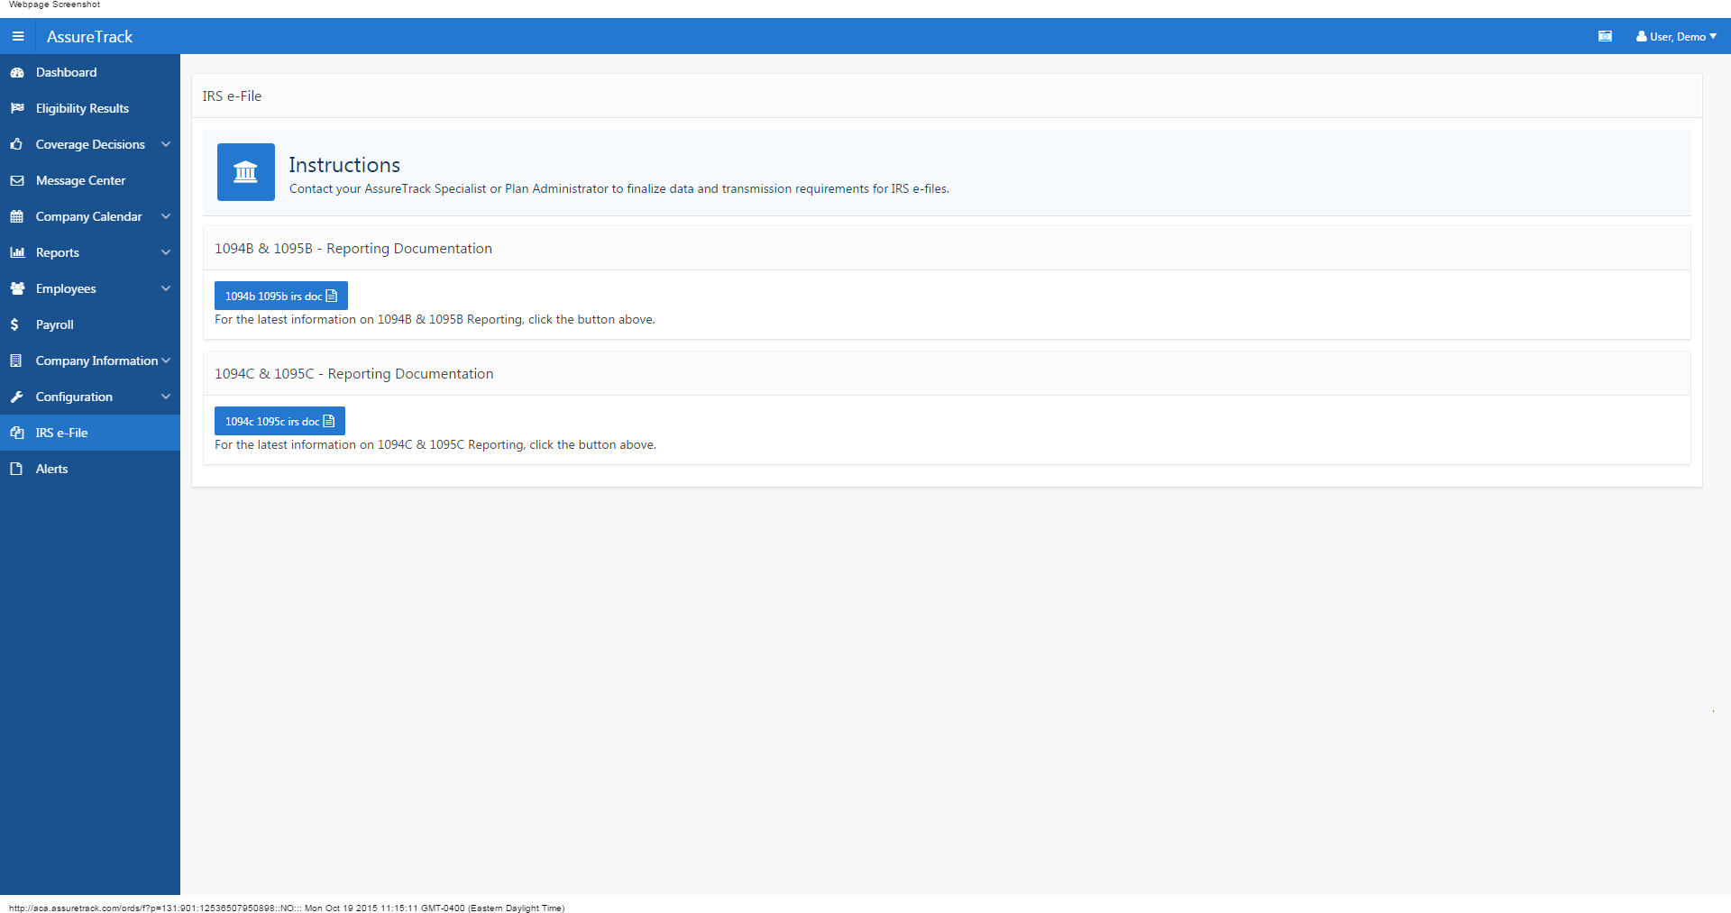Click the Employees group icon
The image size is (1731, 913).
16,289
